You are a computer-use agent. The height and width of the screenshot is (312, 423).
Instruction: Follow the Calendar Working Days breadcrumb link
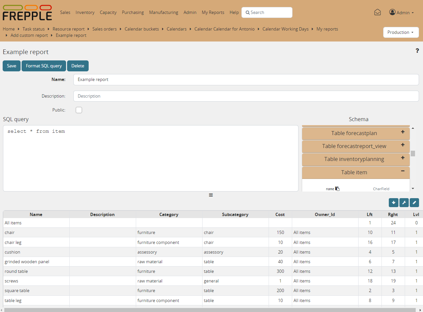click(285, 29)
